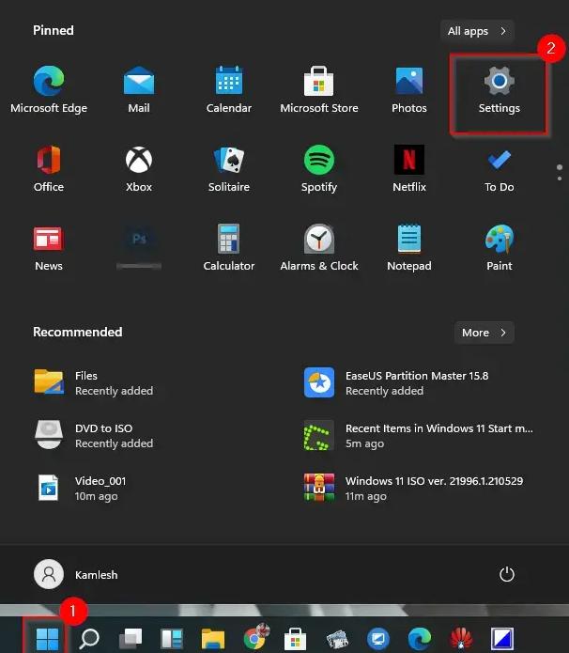Open the Kamlesh user account menu
The width and height of the screenshot is (569, 653).
pyautogui.click(x=76, y=574)
